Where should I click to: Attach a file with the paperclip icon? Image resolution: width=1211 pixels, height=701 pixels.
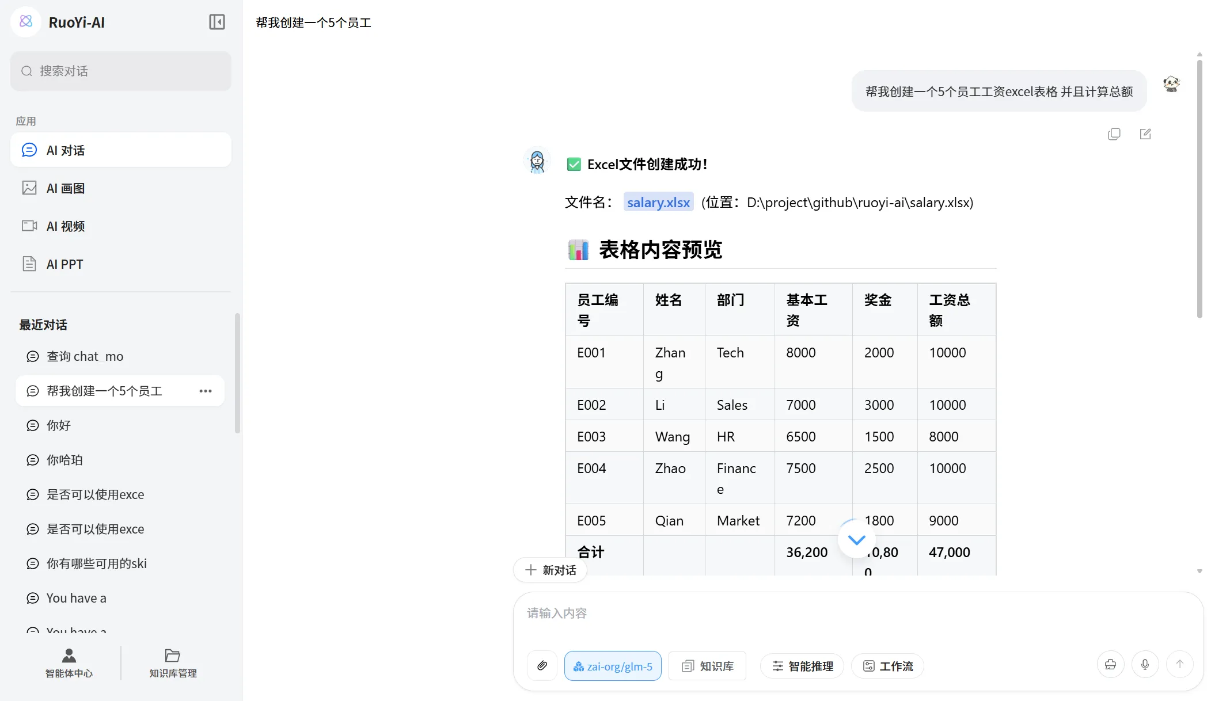coord(542,666)
